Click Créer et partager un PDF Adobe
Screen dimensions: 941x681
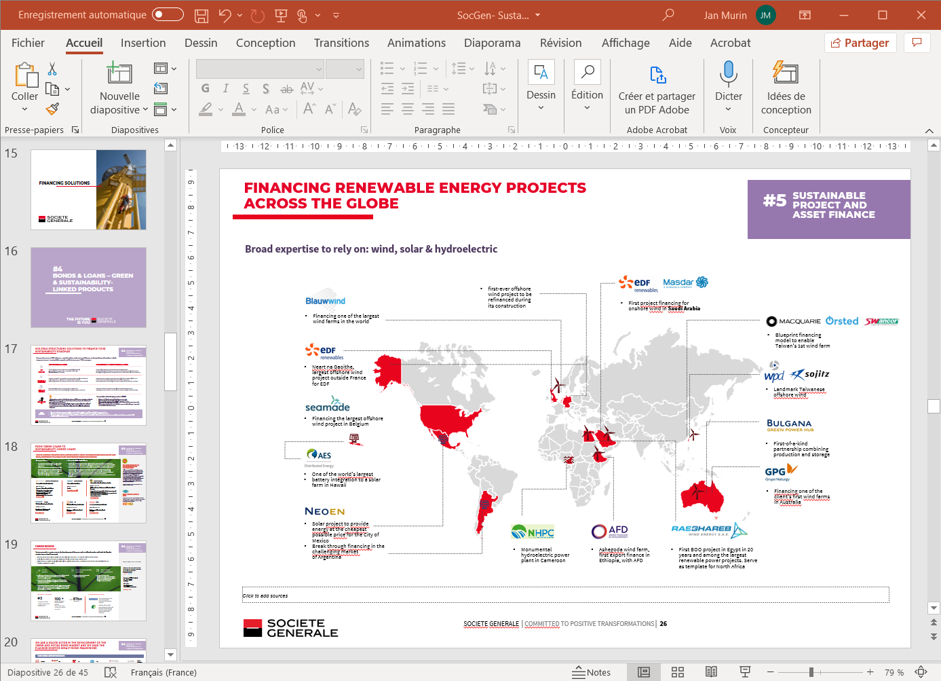(657, 89)
